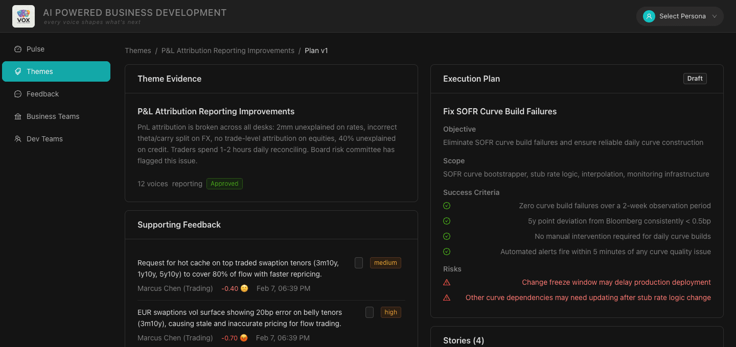Screen dimensions: 736x347
Task: Click the Dev Teams people icon
Action: [17, 139]
